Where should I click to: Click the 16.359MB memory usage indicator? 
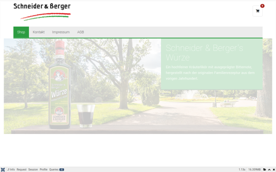tap(254, 170)
